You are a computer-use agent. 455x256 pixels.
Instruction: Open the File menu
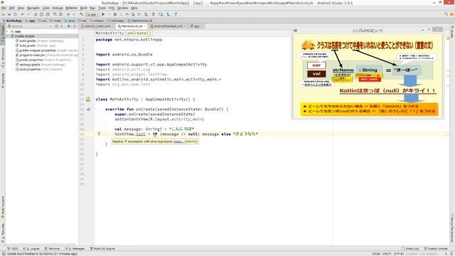coord(4,8)
